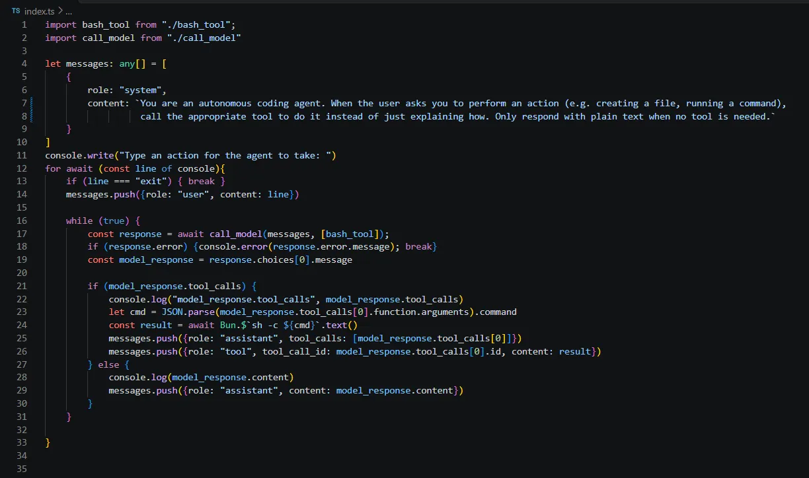This screenshot has height=478, width=809.
Task: Click the breadcrumb ellipsis after index.ts
Action: 69,12
